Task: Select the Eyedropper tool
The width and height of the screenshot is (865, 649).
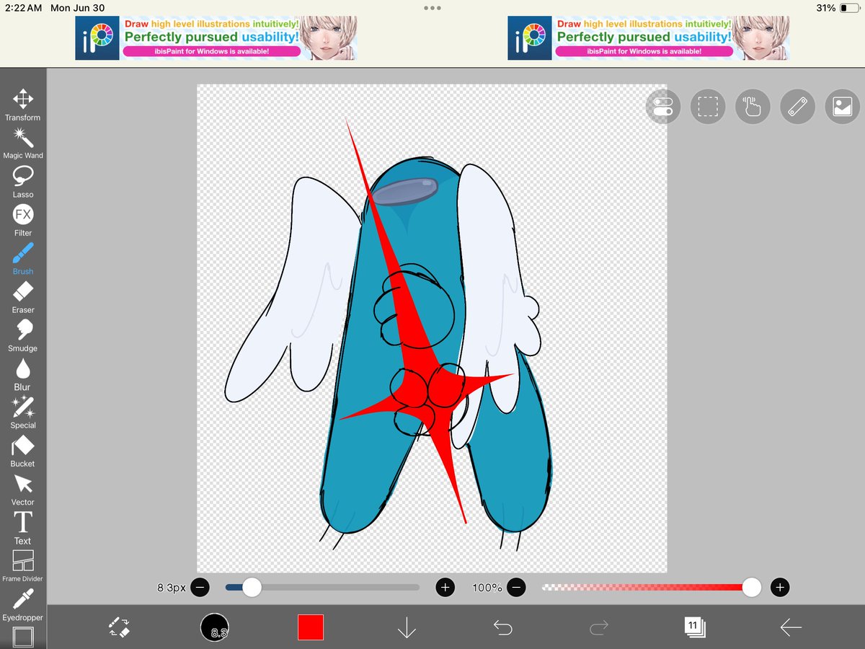Action: point(23,605)
